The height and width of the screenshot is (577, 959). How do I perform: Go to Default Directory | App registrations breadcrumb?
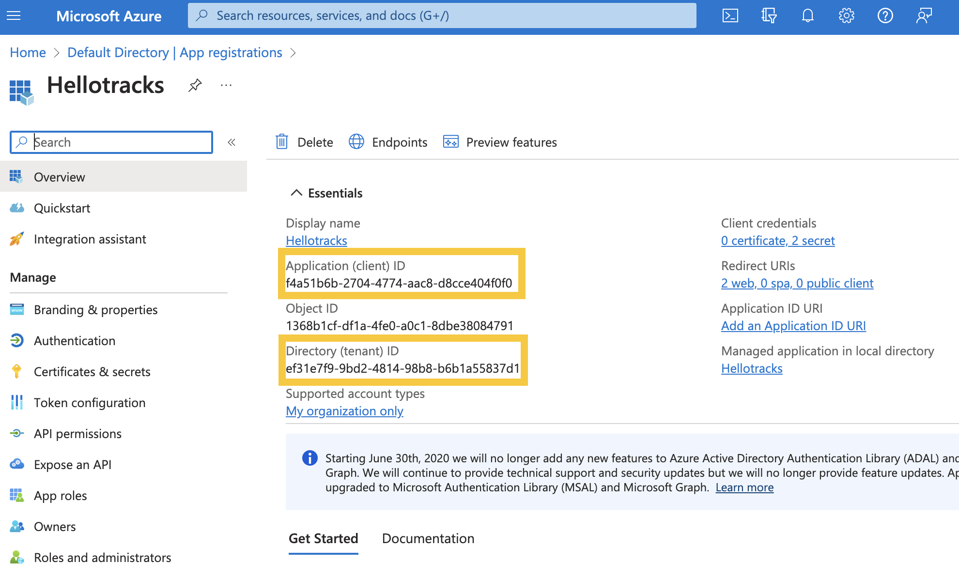(175, 52)
